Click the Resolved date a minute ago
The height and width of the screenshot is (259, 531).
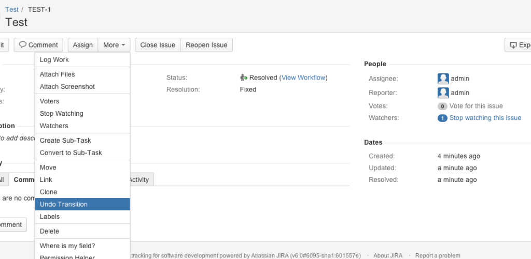pyautogui.click(x=457, y=180)
